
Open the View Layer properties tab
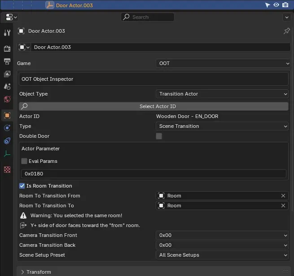(x=7, y=74)
